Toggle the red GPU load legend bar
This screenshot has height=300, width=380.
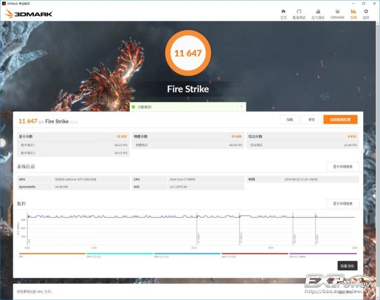tap(255, 254)
